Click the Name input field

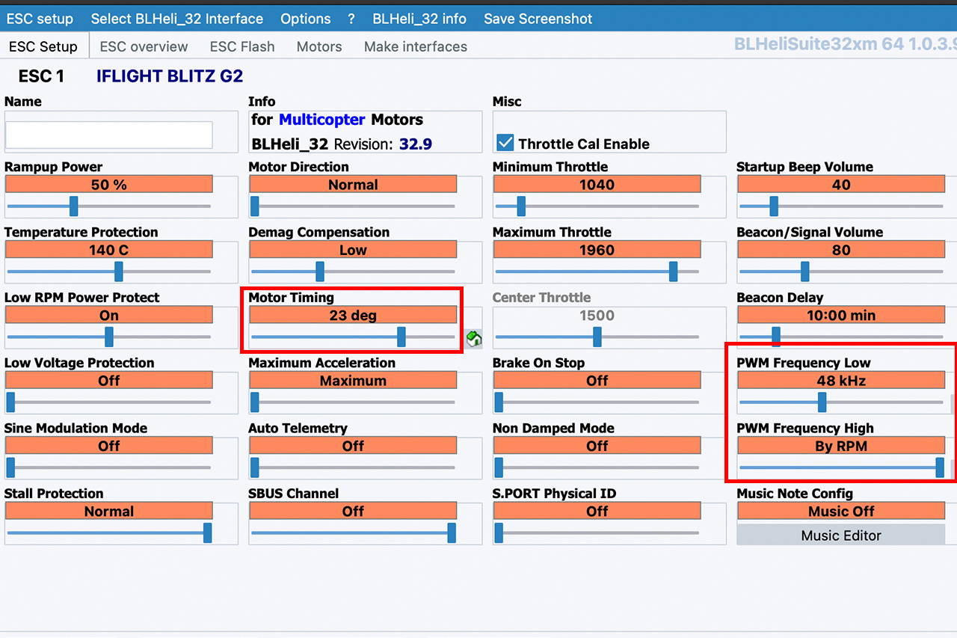(x=109, y=135)
